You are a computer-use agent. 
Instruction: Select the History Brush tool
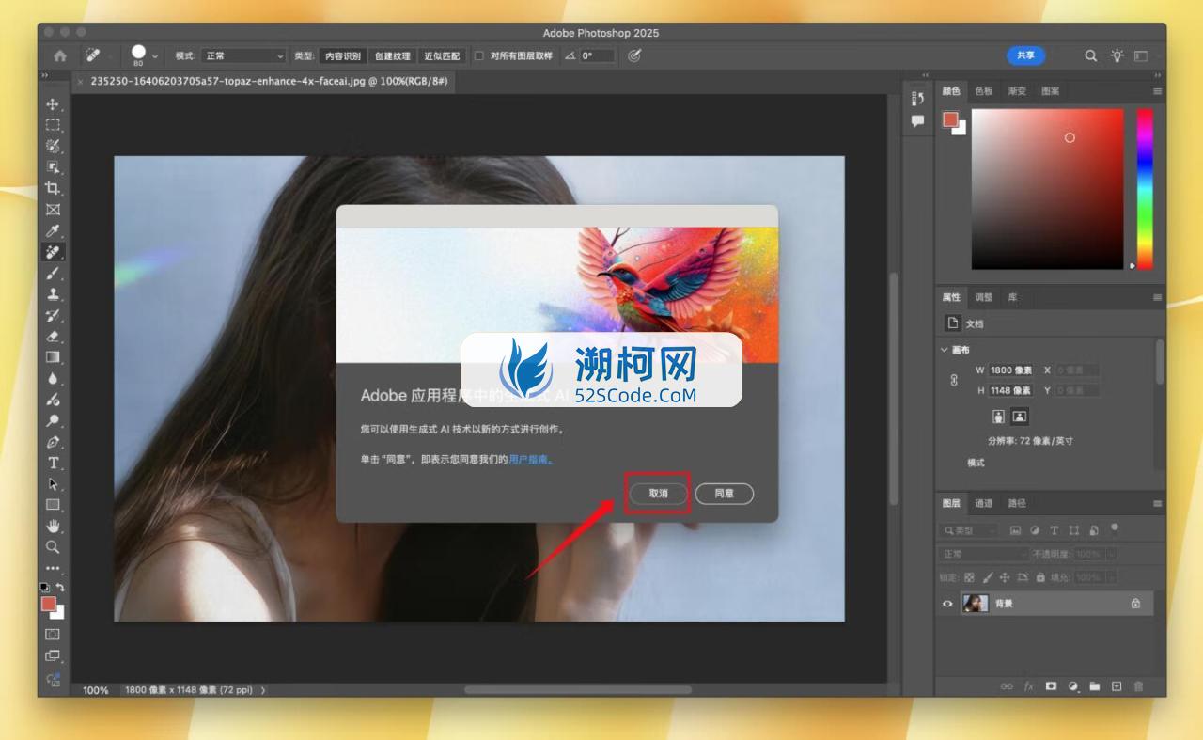tap(53, 315)
